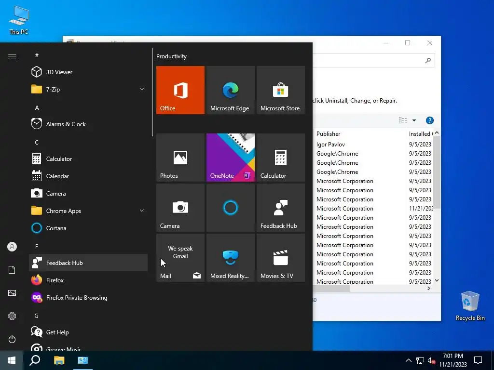
Task: Jump to the letter G section header
Action: tap(37, 316)
